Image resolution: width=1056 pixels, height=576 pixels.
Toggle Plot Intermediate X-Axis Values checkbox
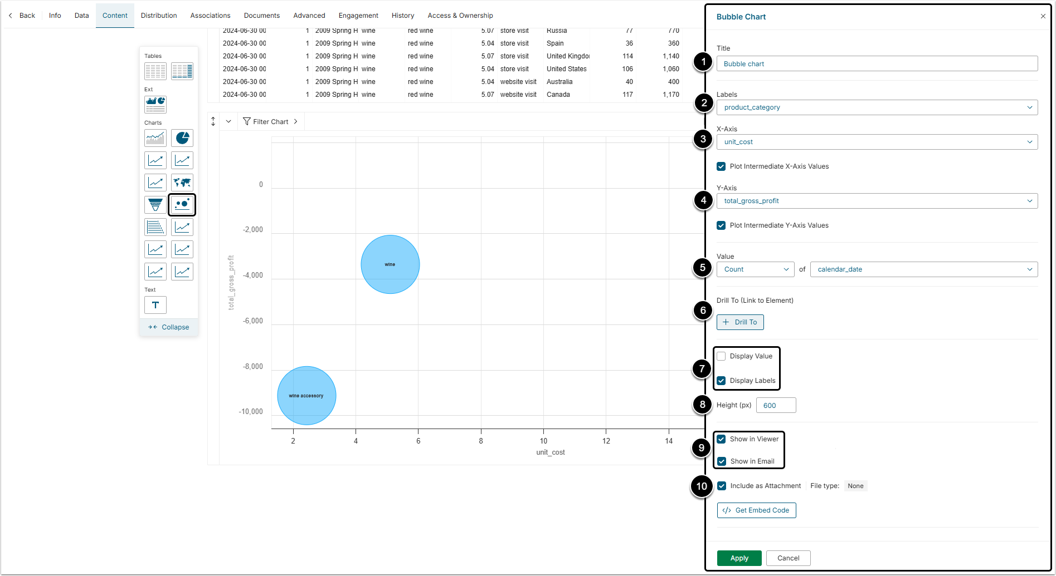click(x=721, y=166)
